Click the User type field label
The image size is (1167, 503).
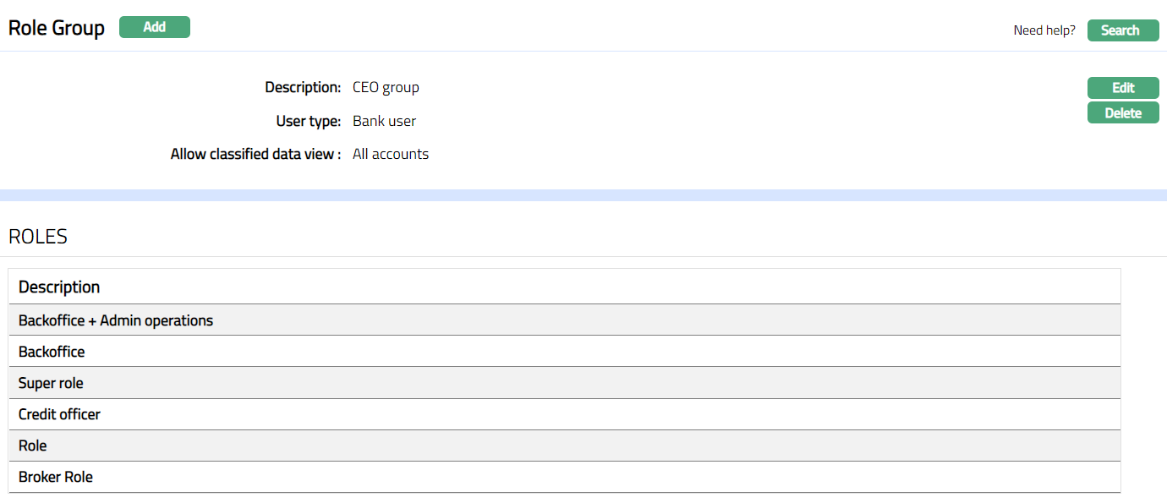(x=308, y=121)
